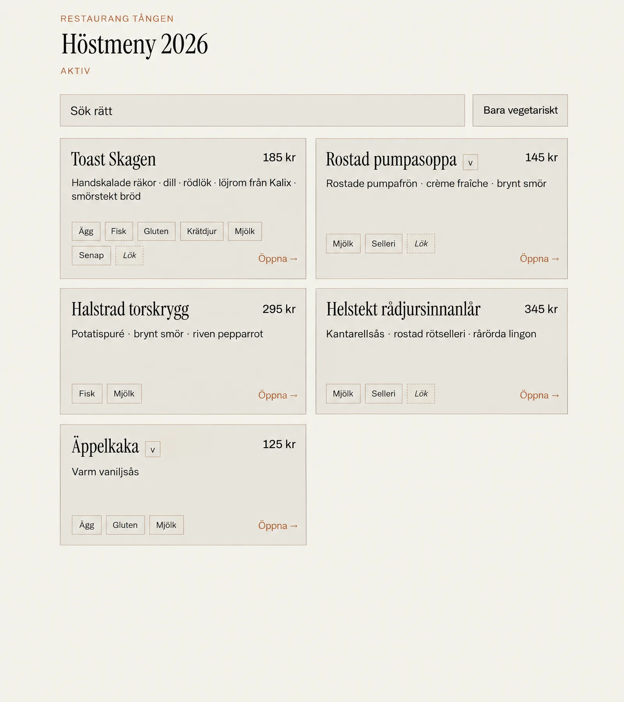
Task: Click the V badge on Rostad pumpasoppa
Action: pos(470,162)
